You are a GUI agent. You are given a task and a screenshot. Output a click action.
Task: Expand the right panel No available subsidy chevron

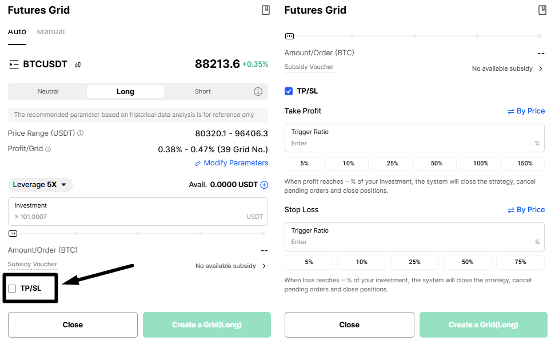[x=541, y=69]
